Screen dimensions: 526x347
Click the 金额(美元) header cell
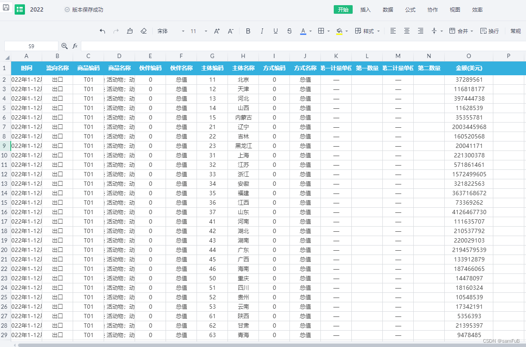[469, 68]
